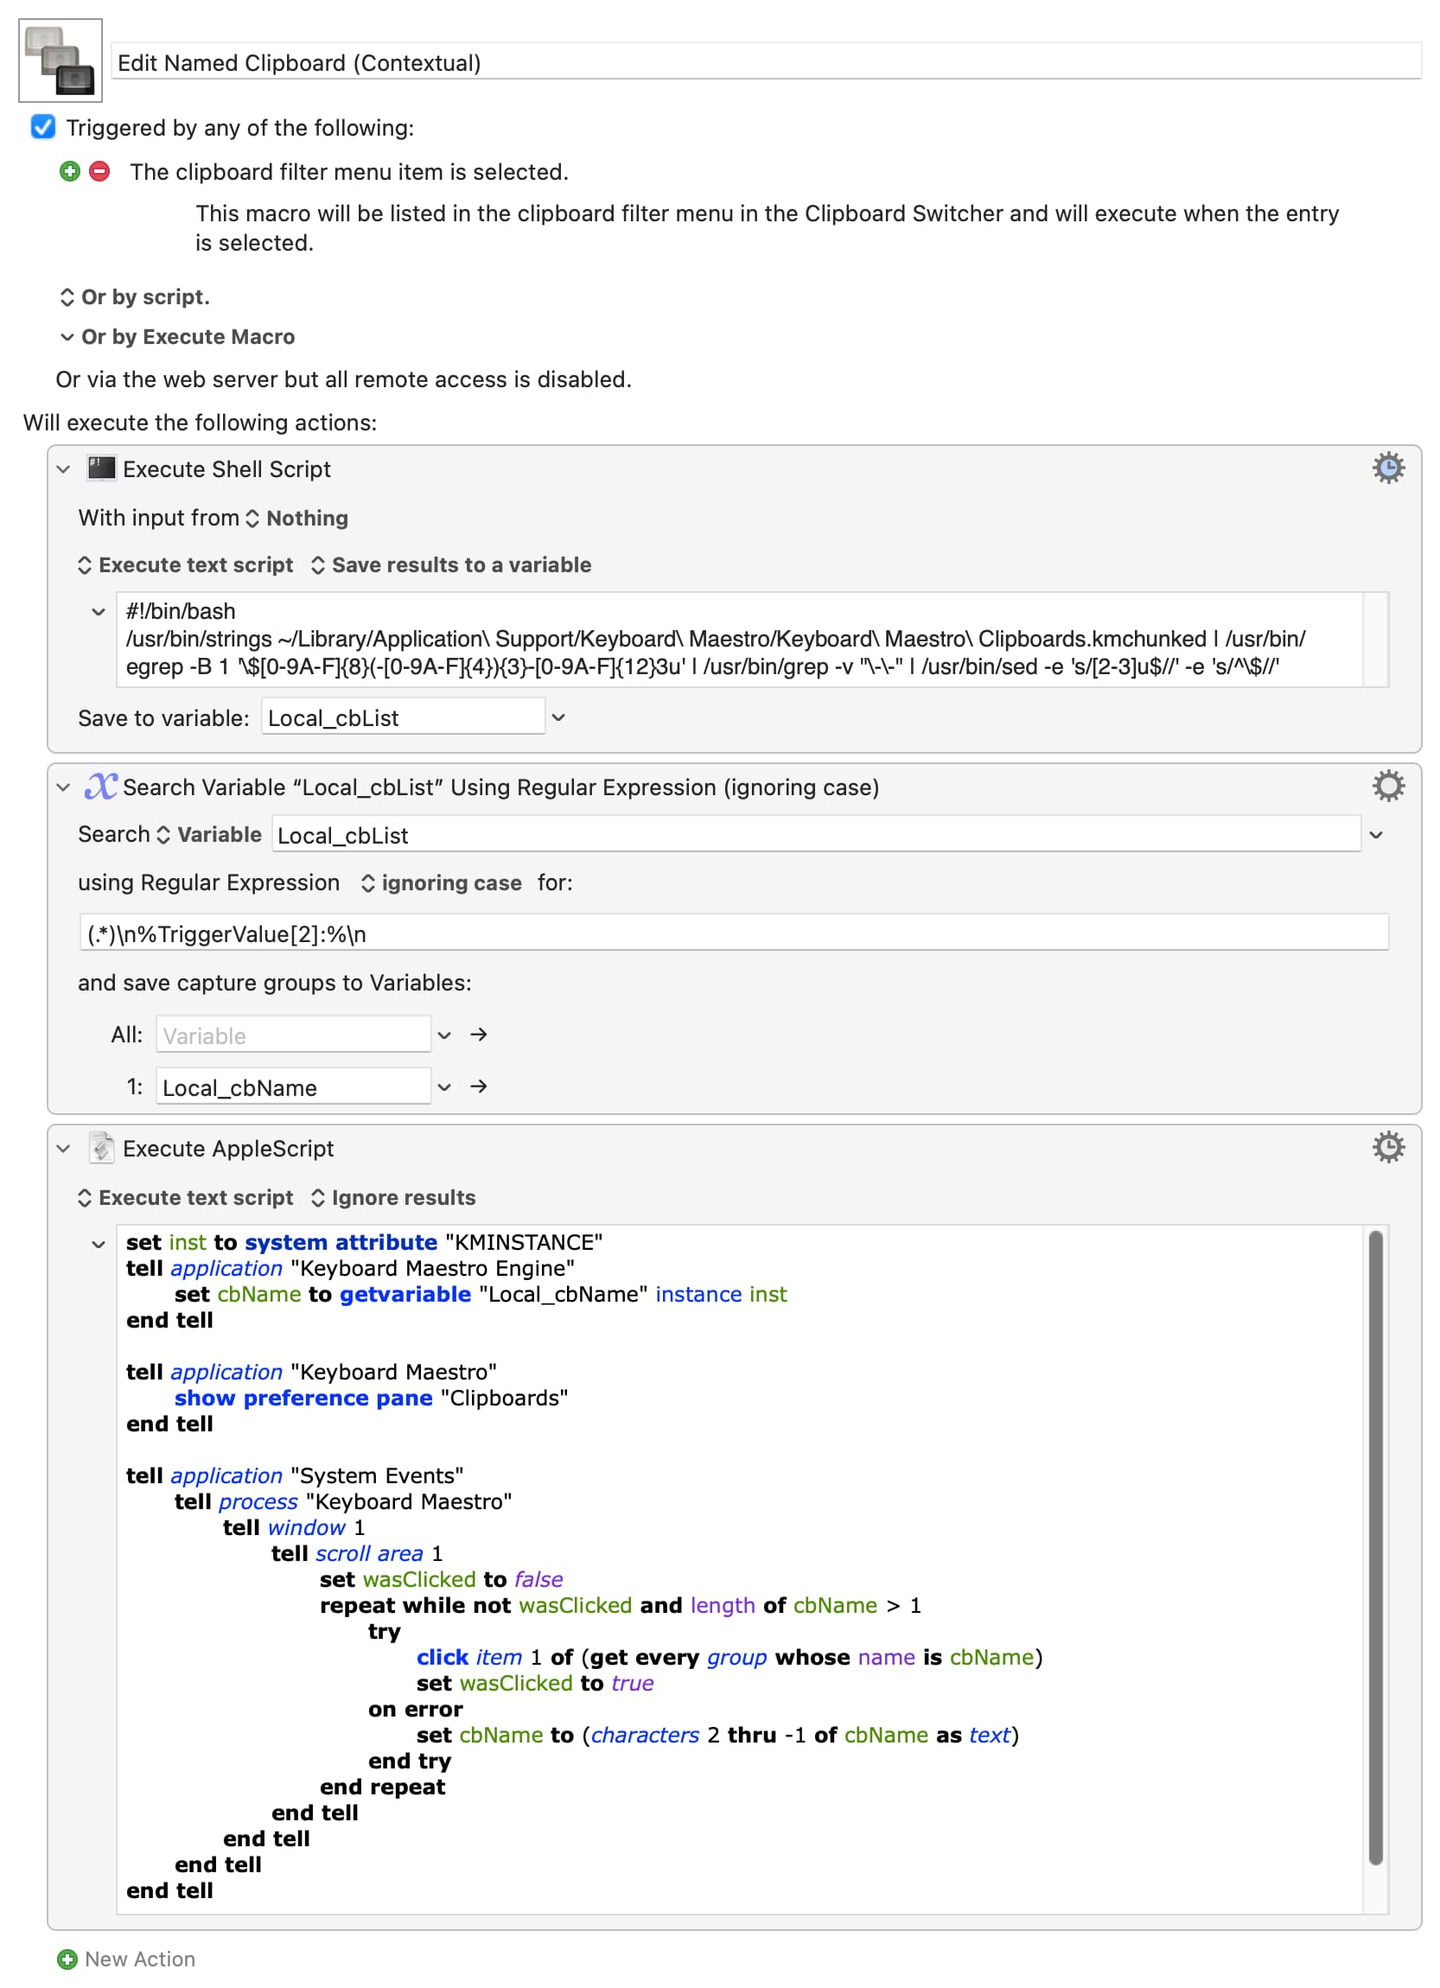Expand the 'Or by Execute Macro' section

click(67, 336)
